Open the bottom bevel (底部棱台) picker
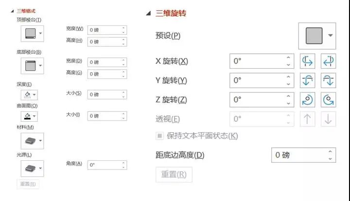Screen dimensions: 350x201 pos(33,65)
